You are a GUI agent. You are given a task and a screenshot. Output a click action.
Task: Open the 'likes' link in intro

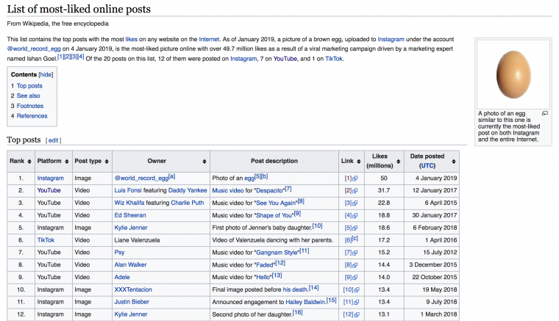[x=132, y=39]
